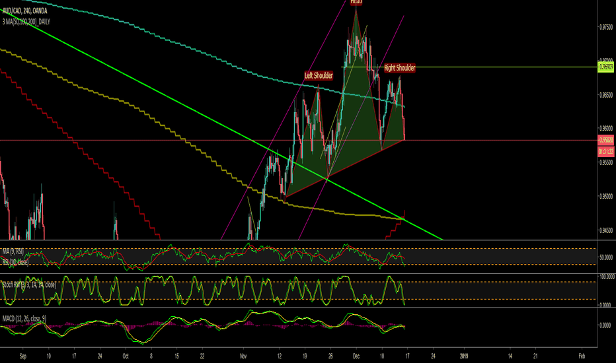
Task: Click Sep on the time axis
Action: click(x=22, y=356)
